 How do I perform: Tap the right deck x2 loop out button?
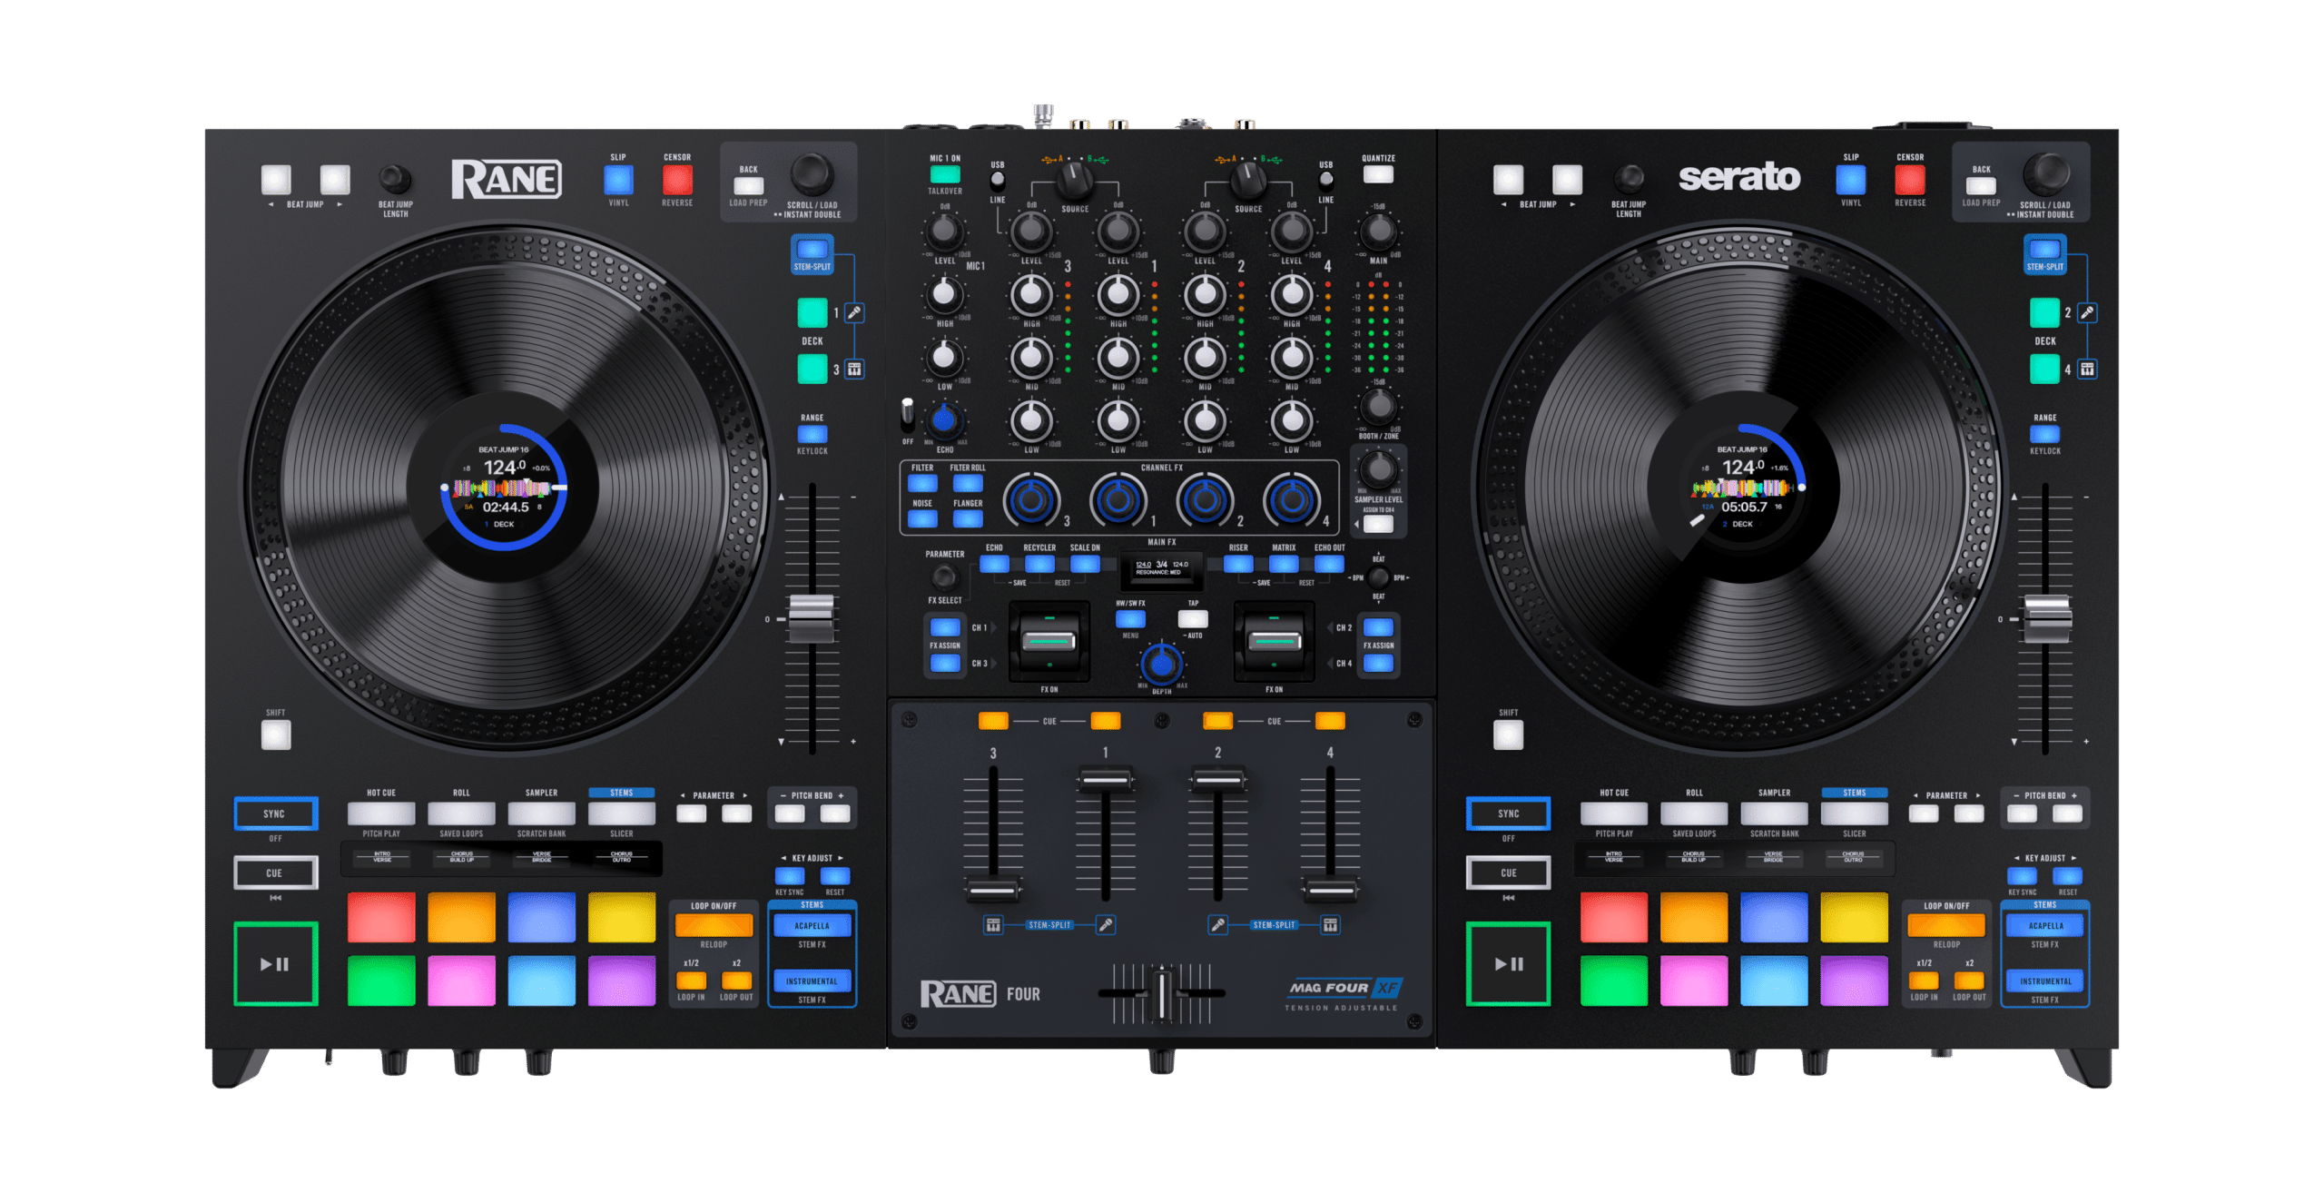(1969, 981)
